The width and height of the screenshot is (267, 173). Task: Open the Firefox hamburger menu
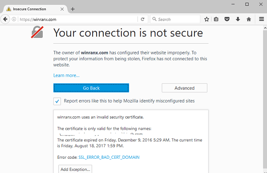click(262, 19)
